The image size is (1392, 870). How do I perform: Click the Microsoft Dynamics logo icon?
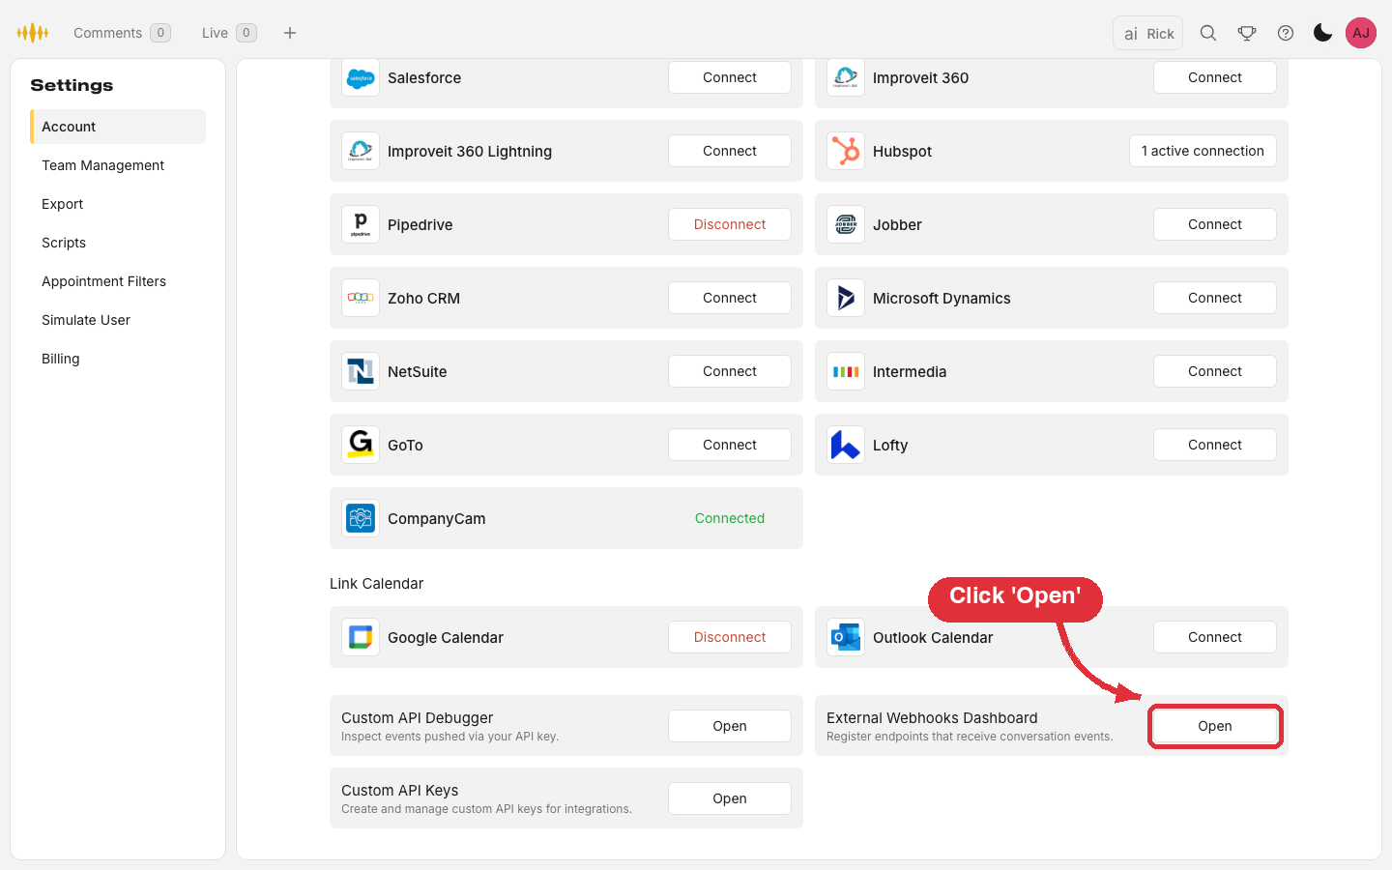[846, 298]
